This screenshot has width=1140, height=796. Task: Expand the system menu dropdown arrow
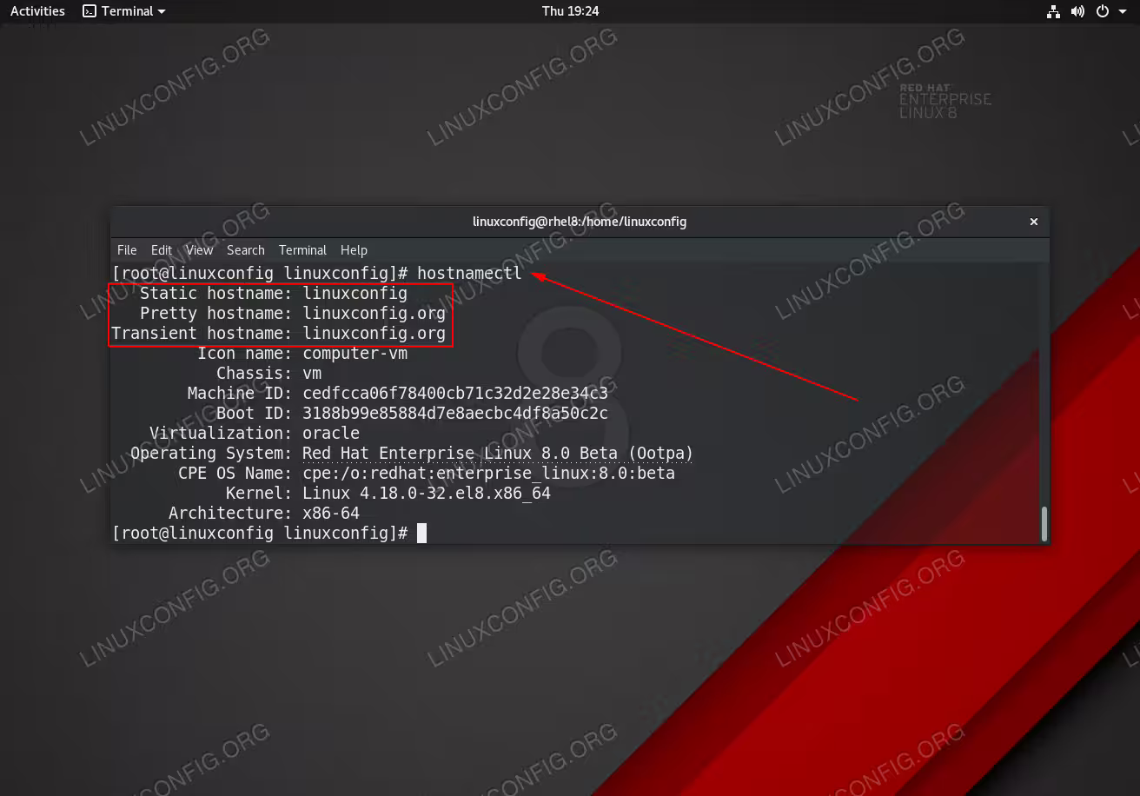[x=1122, y=11]
